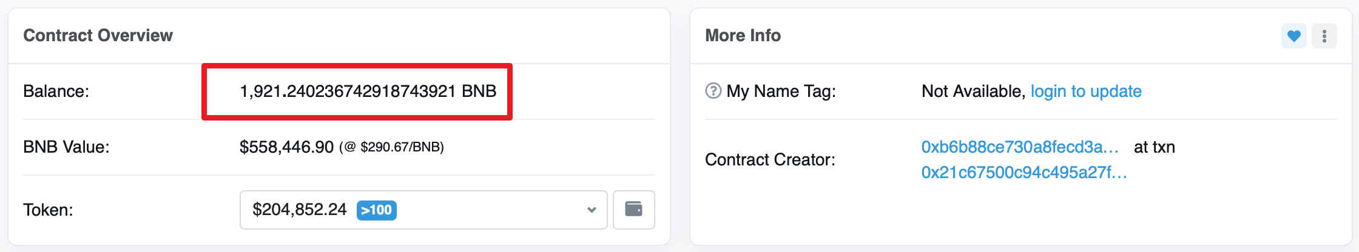
Task: Follow the login to update link
Action: [x=1086, y=91]
